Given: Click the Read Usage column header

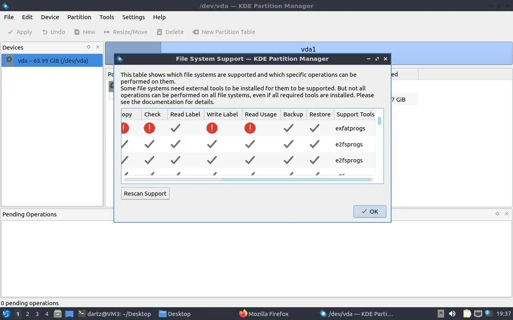Looking at the screenshot, I should pos(261,114).
